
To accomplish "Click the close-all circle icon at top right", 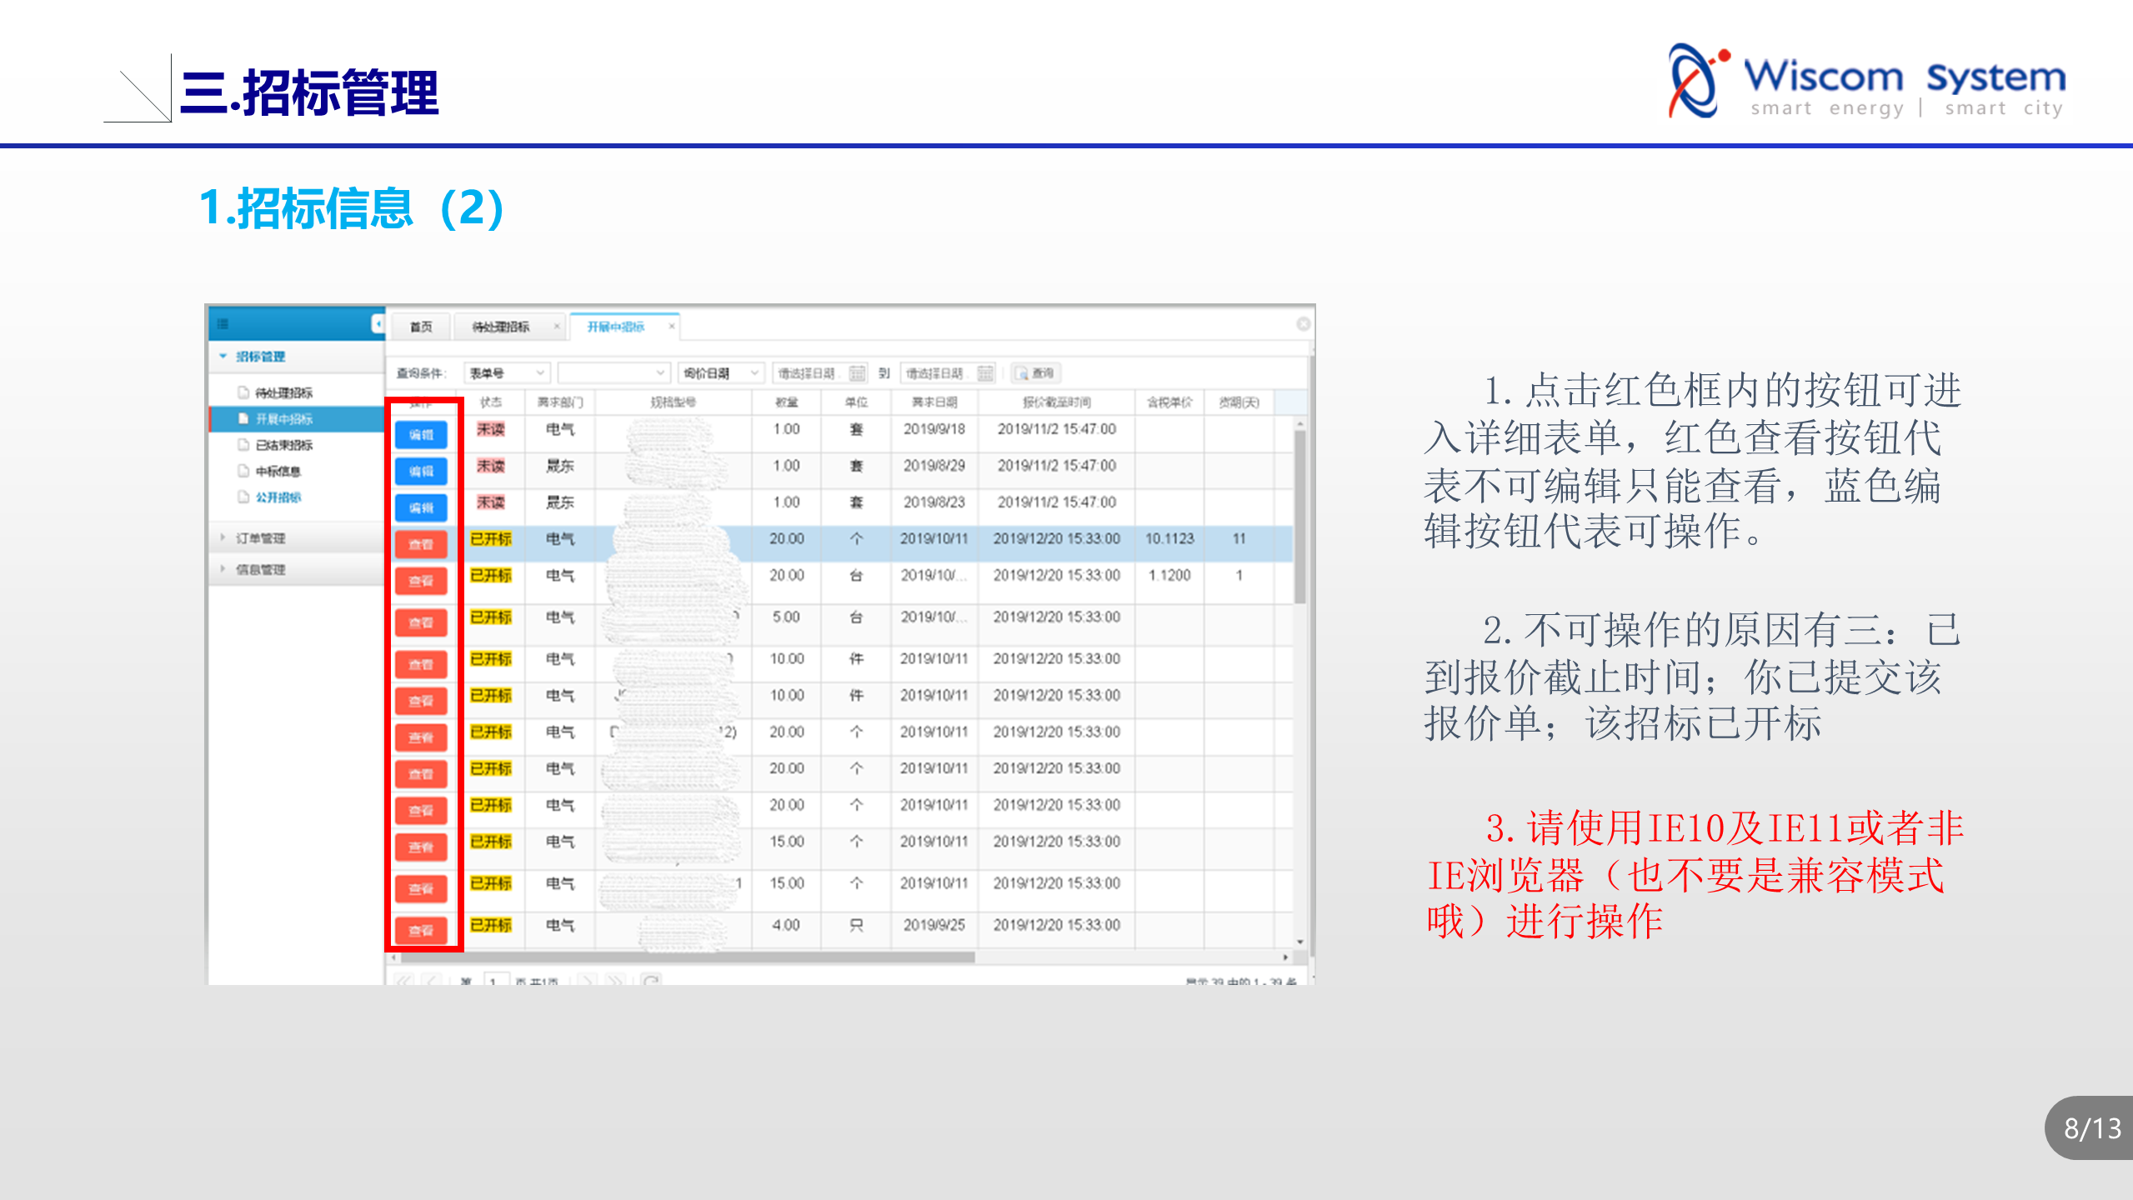I will pos(1304,324).
